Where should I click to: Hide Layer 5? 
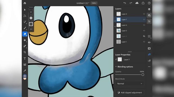pos(144,30)
